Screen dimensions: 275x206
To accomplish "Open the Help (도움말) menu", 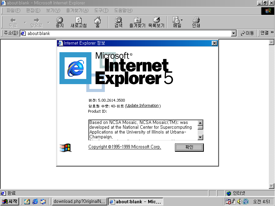I will pyautogui.click(x=123, y=11).
